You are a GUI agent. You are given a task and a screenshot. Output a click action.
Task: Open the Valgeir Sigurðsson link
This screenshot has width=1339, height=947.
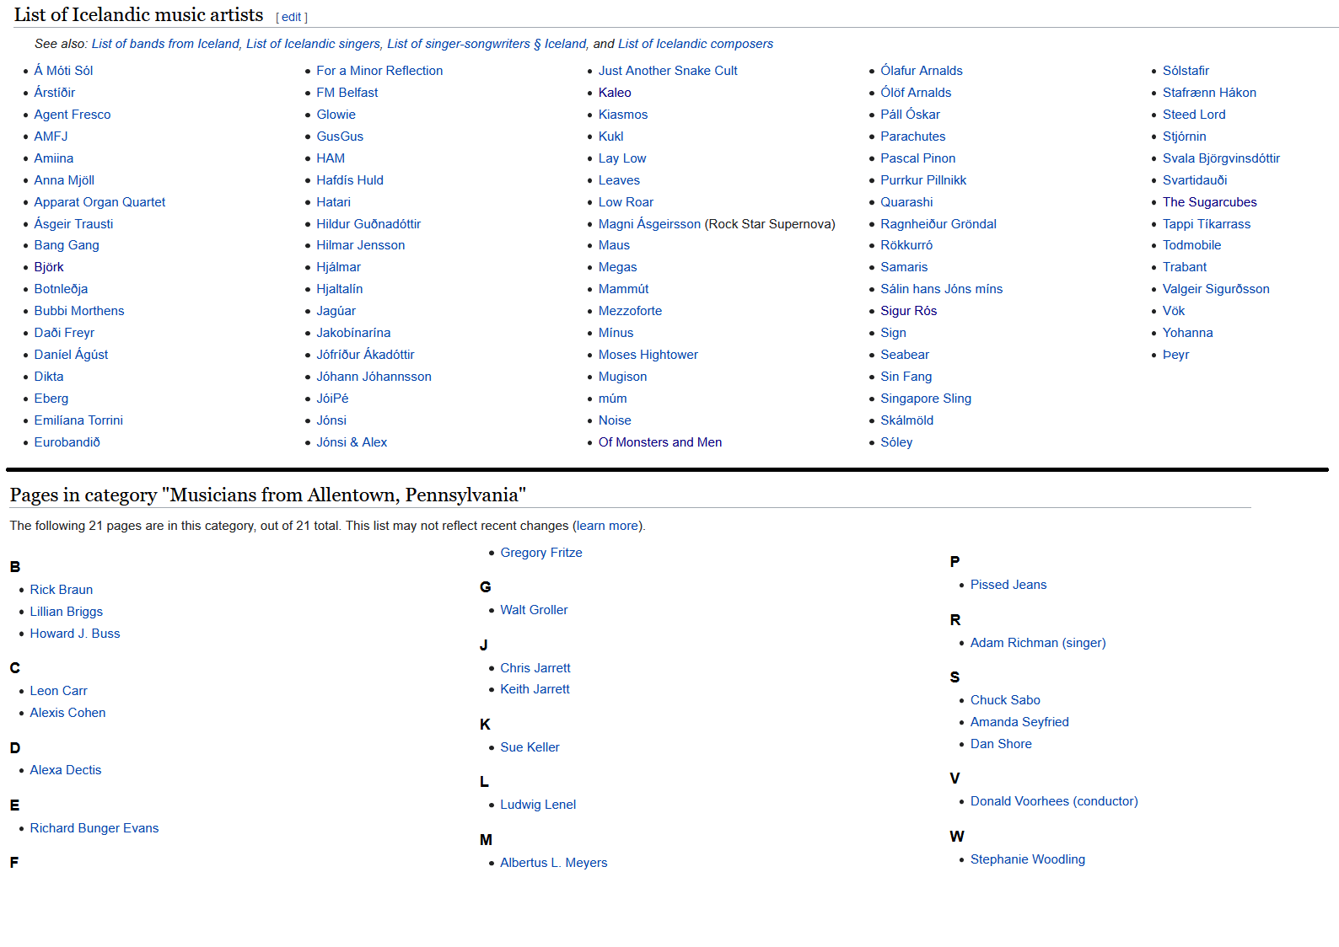click(x=1216, y=289)
